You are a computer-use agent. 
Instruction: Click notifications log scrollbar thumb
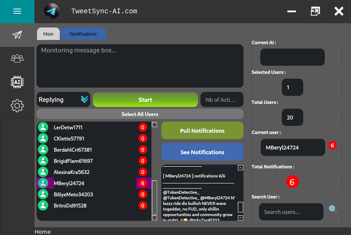(x=240, y=207)
